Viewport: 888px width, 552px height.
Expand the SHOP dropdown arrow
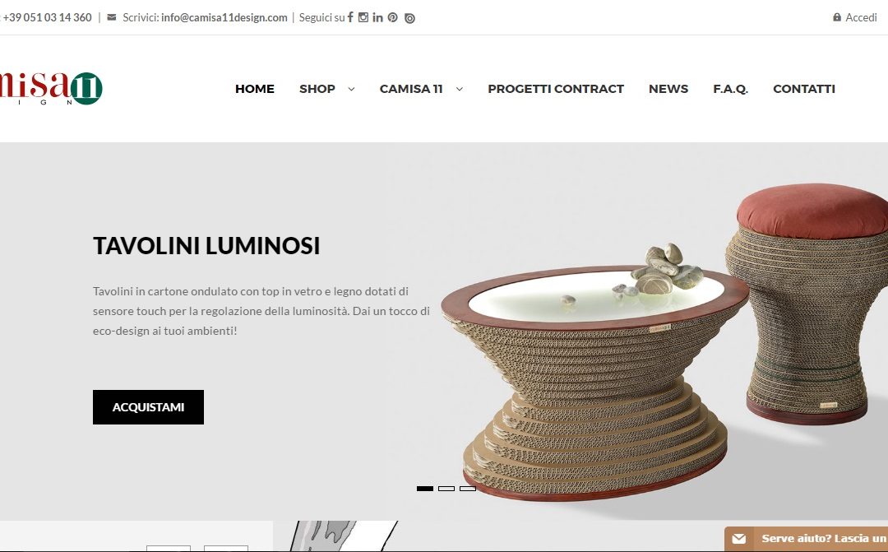point(351,89)
